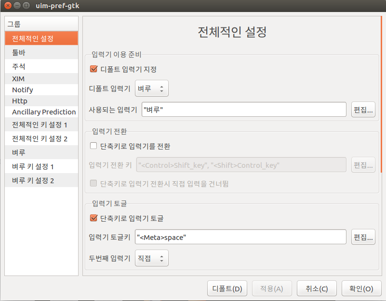
Task: Click the 확인(O) button
Action: (361, 288)
